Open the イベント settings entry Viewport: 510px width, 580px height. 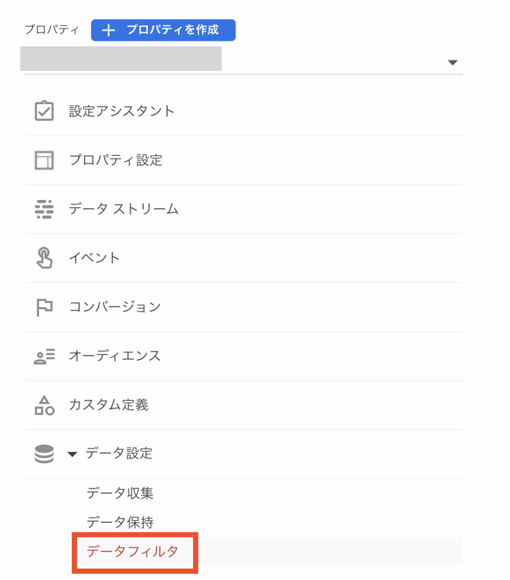(x=95, y=258)
